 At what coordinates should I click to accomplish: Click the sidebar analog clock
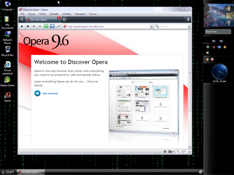coord(219,72)
